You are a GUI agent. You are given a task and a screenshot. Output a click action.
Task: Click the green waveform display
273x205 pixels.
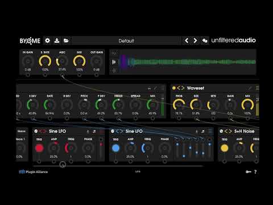click(187, 62)
